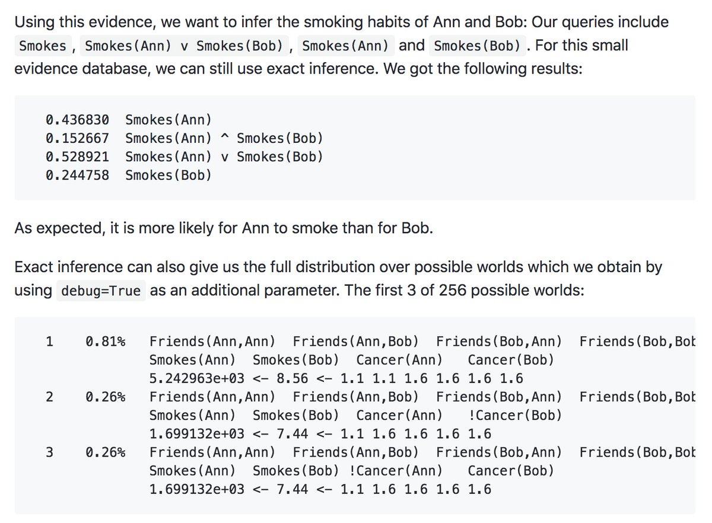712x523 pixels.
Task: Click the 0.436830 probability value
Action: click(x=77, y=120)
